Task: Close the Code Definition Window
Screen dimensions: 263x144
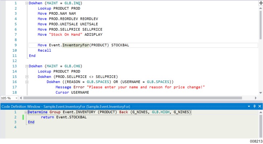Action: 260,106
